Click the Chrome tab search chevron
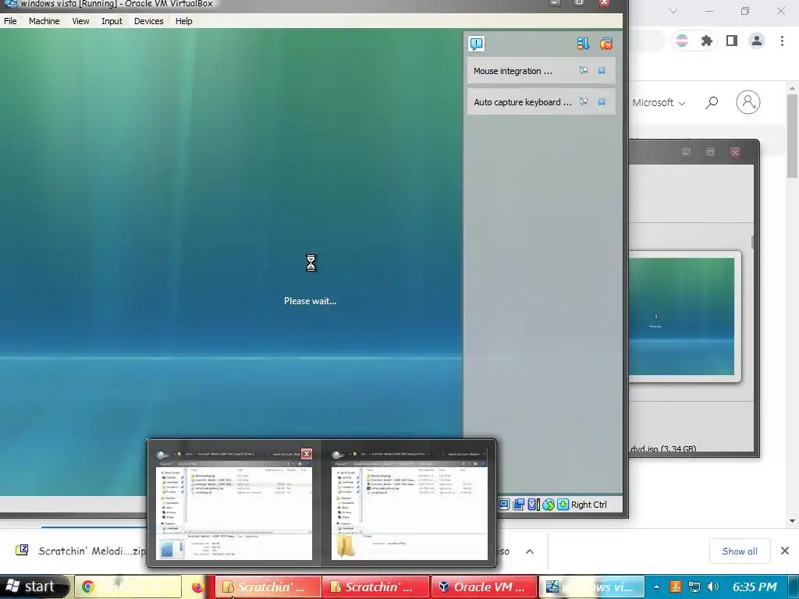Screen dimensions: 799x599 point(673,11)
